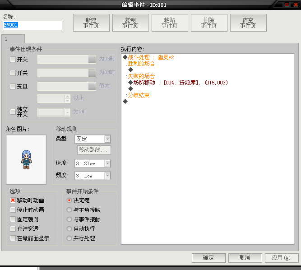Click the 粘贴事件页 button
The height and width of the screenshot is (270, 301).
(170, 23)
